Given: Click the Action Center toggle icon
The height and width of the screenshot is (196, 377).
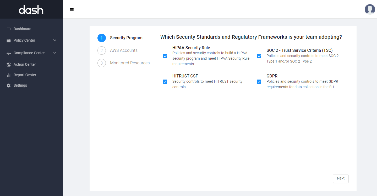Looking at the screenshot, I should click(x=9, y=64).
